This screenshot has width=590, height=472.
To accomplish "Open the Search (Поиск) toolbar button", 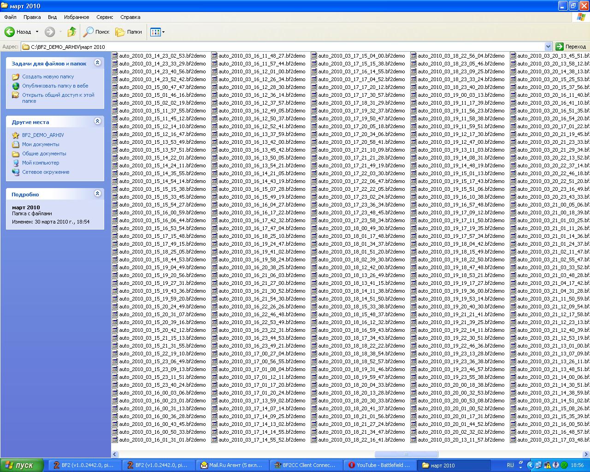I will click(x=96, y=32).
